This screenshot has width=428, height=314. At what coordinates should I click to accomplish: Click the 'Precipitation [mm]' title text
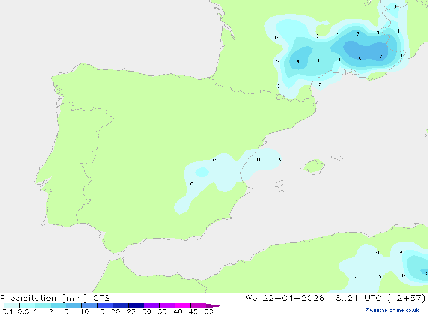(x=44, y=298)
